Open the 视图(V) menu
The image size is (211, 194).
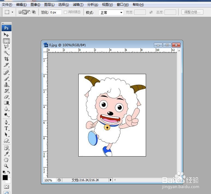(x=107, y=5)
